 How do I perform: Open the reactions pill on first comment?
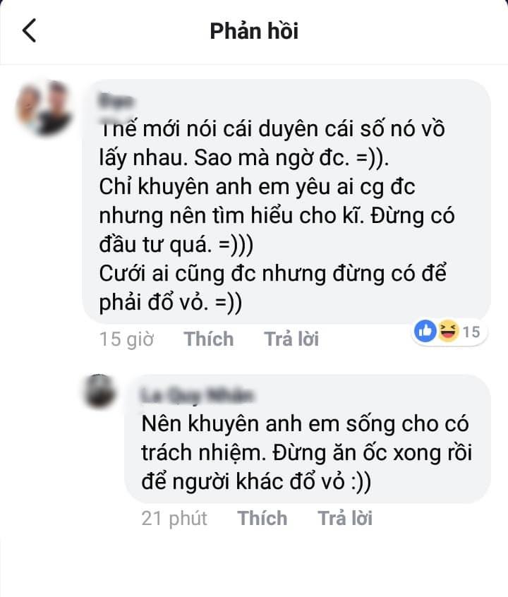coord(449,331)
